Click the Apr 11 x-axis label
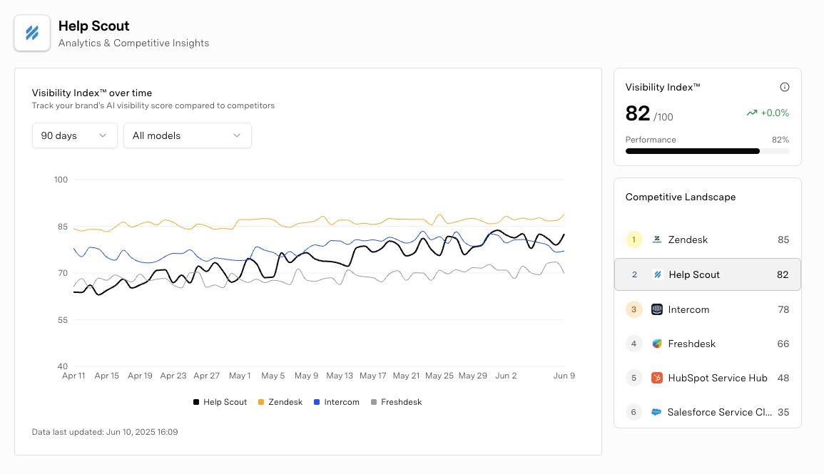This screenshot has height=474, width=824. [x=73, y=376]
